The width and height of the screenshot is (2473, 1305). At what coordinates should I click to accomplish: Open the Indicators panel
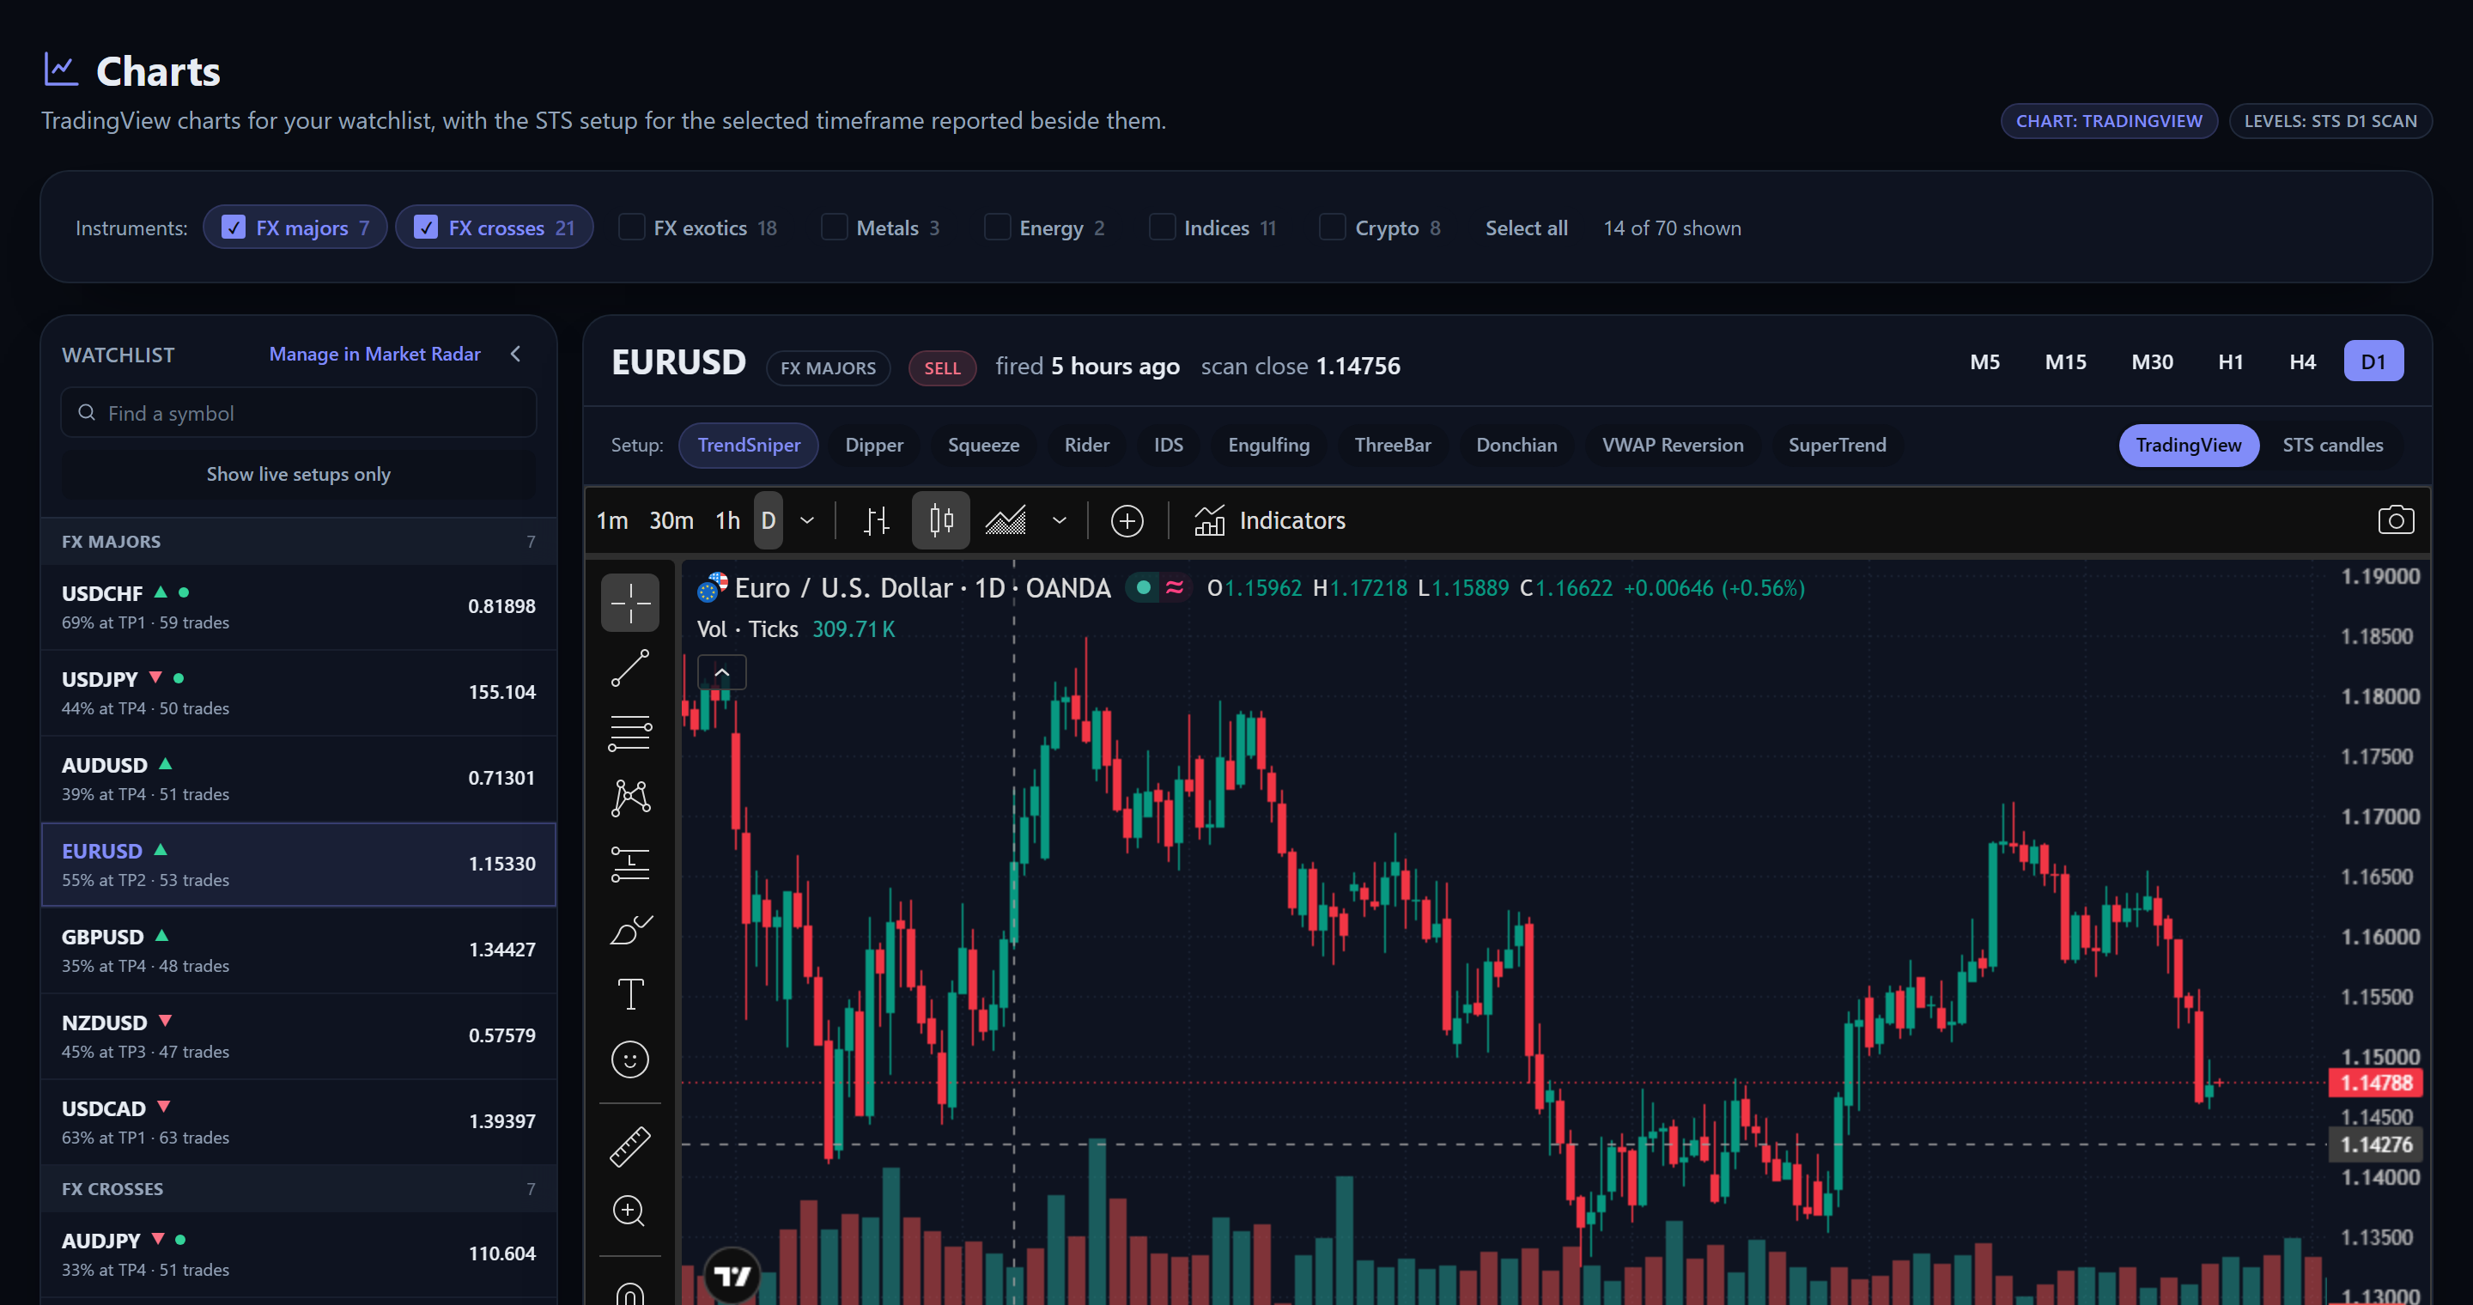(x=1269, y=520)
